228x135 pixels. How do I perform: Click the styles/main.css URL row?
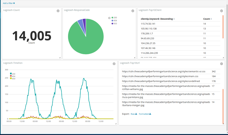(x=171, y=76)
